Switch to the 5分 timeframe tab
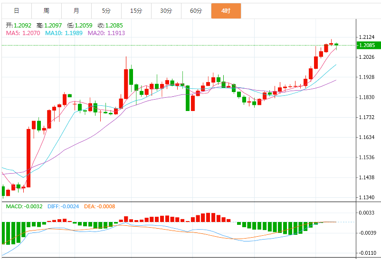The image size is (381, 259). 106,11
